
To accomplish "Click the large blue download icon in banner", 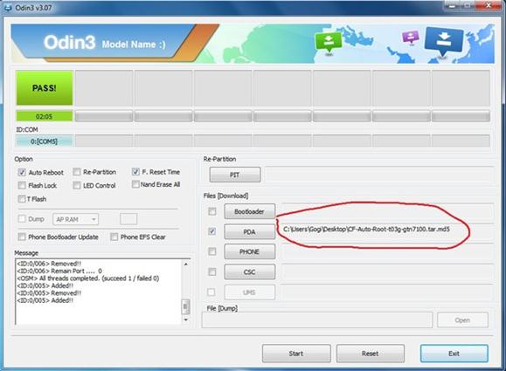I will 444,41.
